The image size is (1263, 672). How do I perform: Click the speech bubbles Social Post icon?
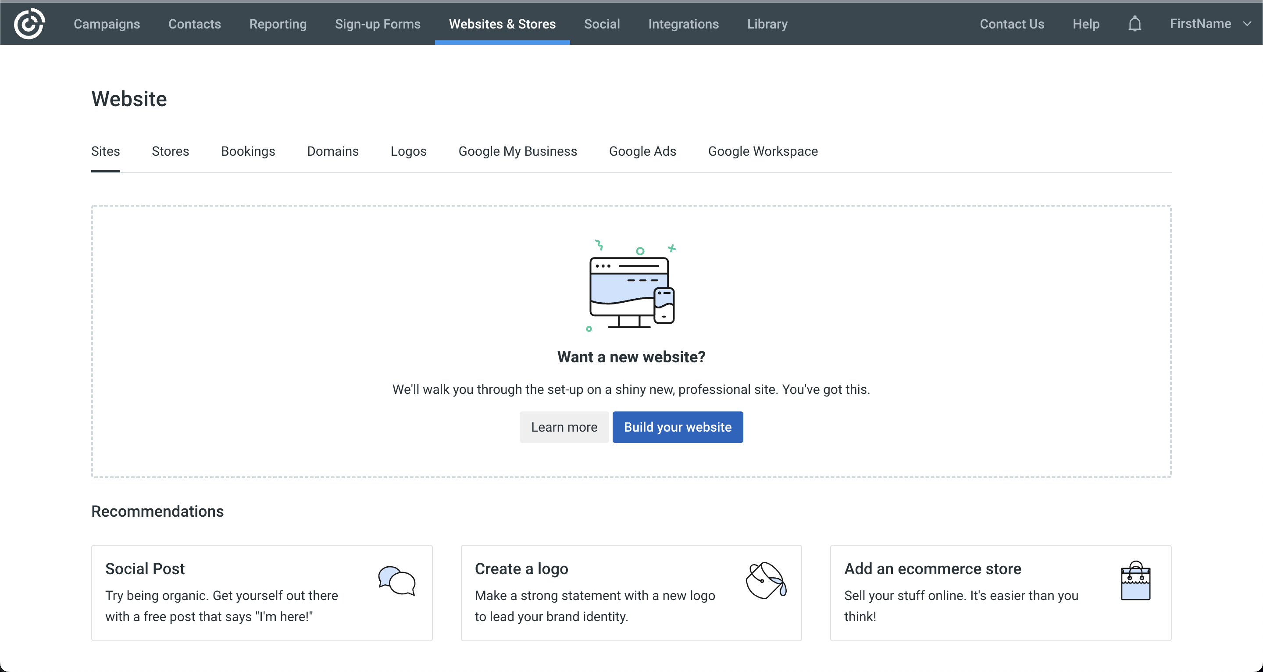tap(396, 581)
